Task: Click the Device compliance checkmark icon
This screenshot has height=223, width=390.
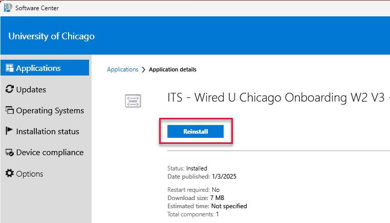Action: point(9,152)
